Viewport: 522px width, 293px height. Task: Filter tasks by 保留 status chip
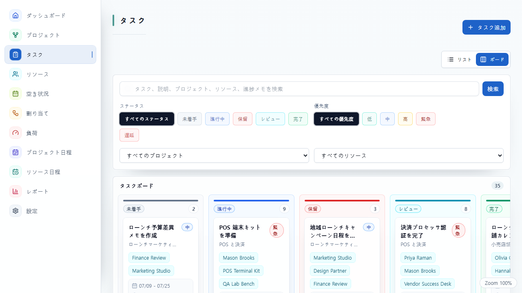point(243,119)
